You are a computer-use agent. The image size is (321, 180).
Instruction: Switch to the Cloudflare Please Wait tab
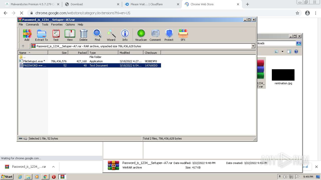click(x=152, y=4)
